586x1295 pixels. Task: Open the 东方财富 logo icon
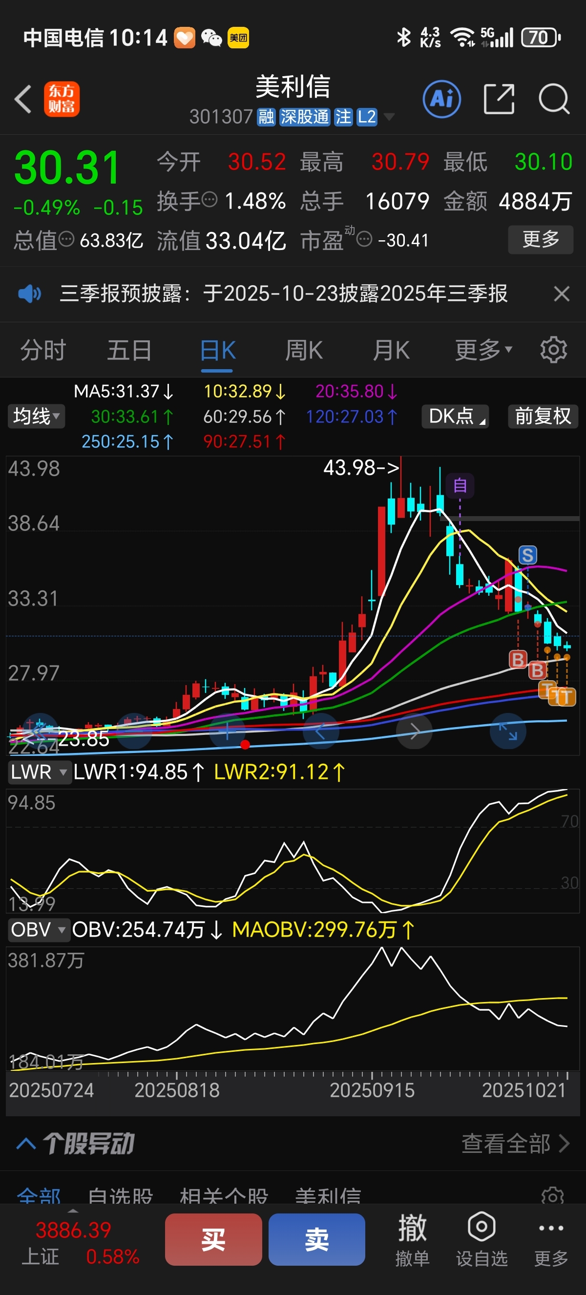pos(62,99)
